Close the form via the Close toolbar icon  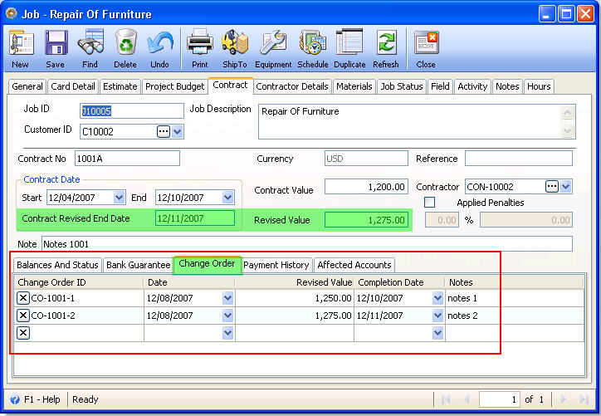(x=426, y=42)
